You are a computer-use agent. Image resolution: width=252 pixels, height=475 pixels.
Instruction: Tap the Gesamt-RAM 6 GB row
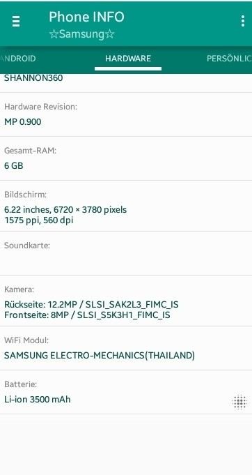pos(126,158)
